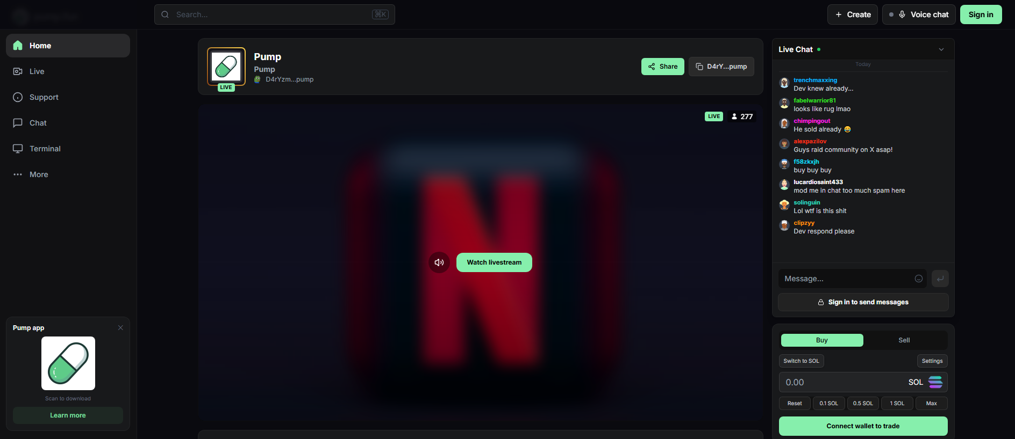
Task: Open fabelwarrior81's chat profile
Action: [x=814, y=100]
